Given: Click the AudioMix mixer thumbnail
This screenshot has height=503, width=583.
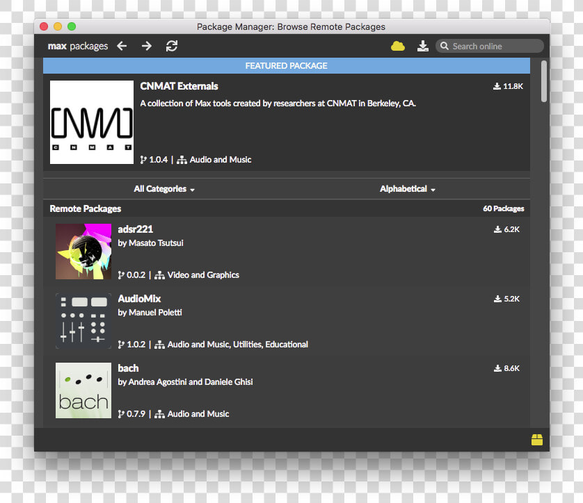Looking at the screenshot, I should (83, 321).
